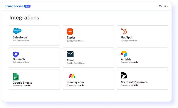
Task: Click 'Powered by' text under Airtable
Action: click(125, 62)
